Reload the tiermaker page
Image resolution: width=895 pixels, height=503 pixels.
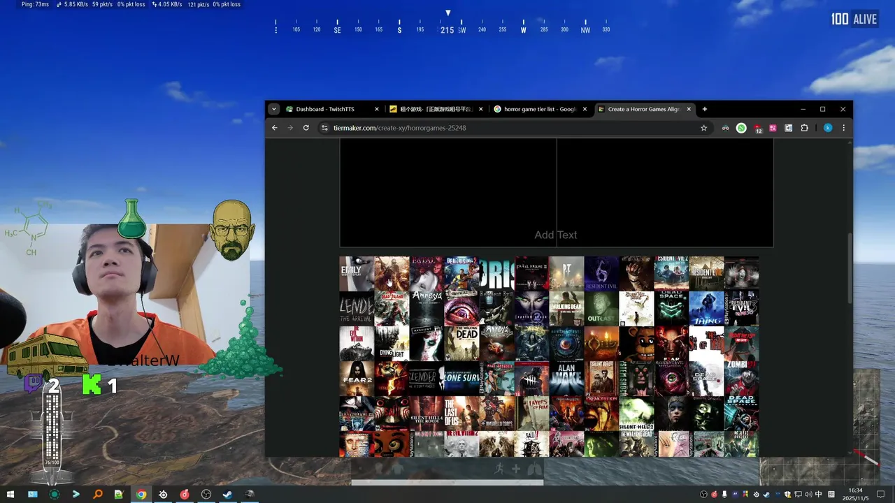[x=306, y=128]
